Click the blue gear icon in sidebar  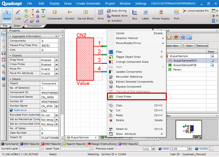(4, 79)
